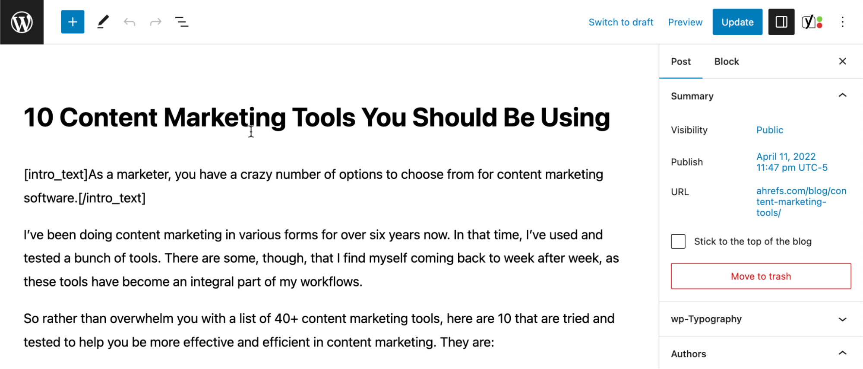The width and height of the screenshot is (863, 369).
Task: Click the Undo arrow
Action: [x=130, y=22]
